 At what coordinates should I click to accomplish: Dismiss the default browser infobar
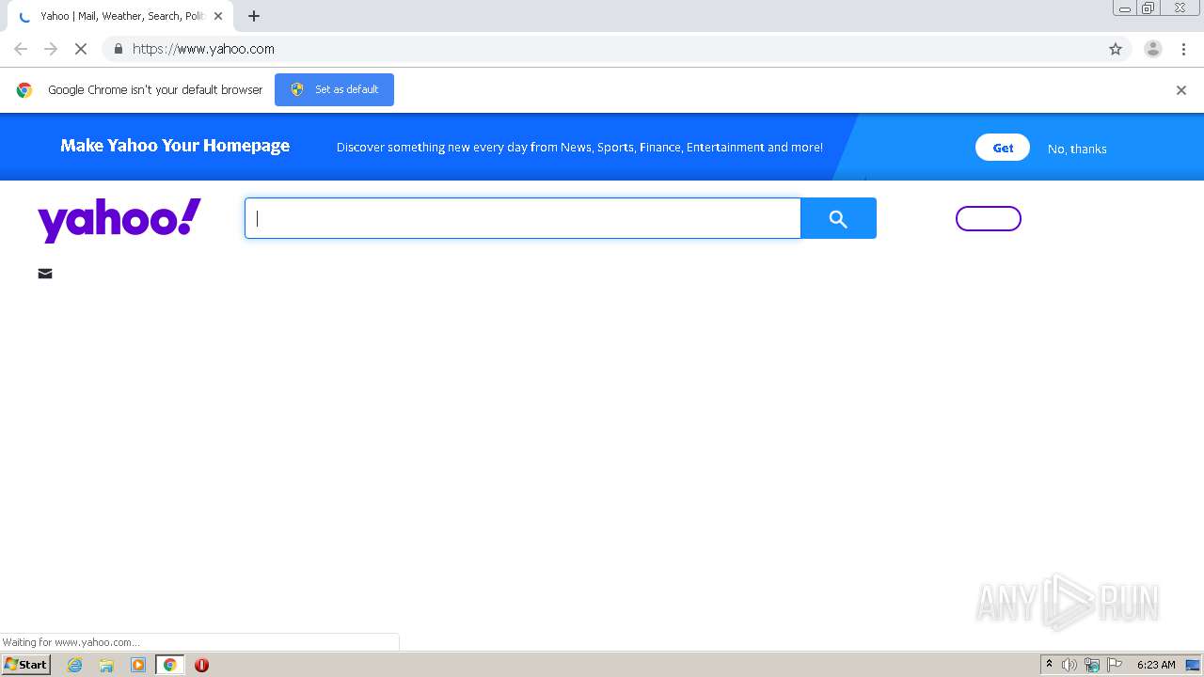click(1181, 90)
